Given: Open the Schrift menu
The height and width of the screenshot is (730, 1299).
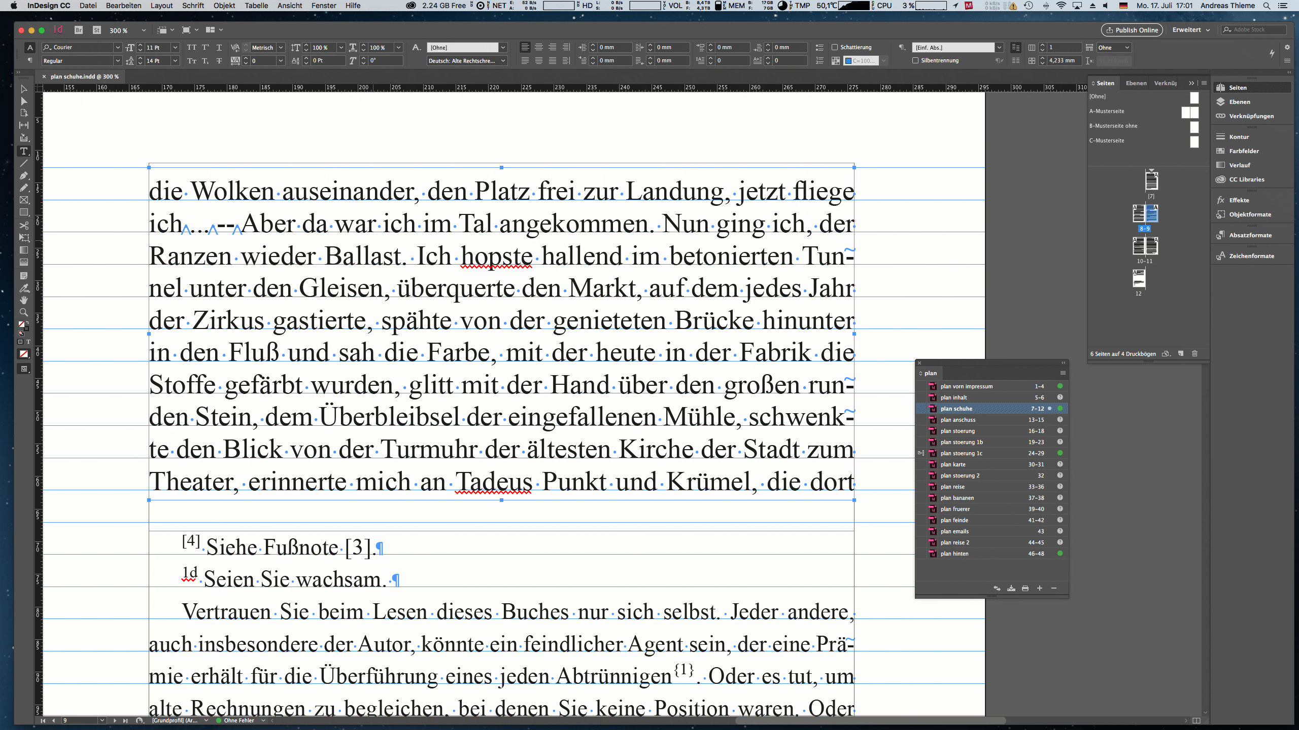Looking at the screenshot, I should pos(193,6).
